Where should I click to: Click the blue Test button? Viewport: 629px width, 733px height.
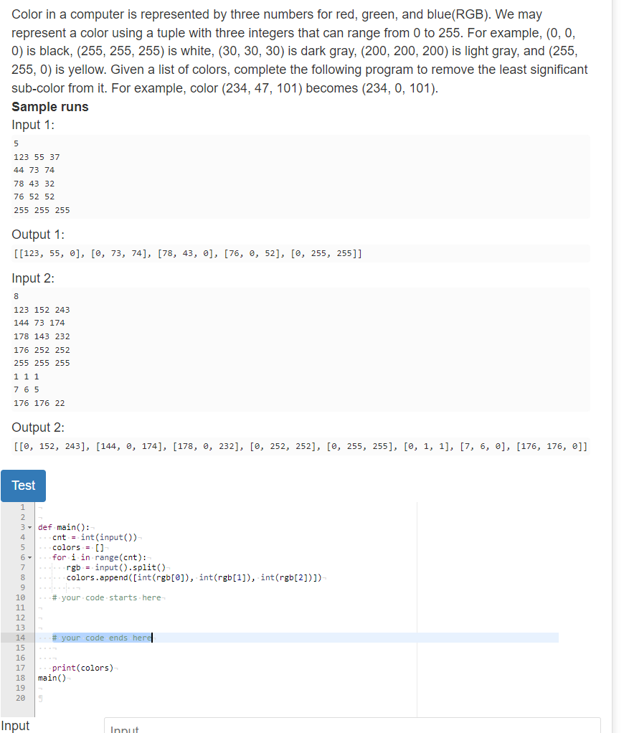click(x=23, y=486)
